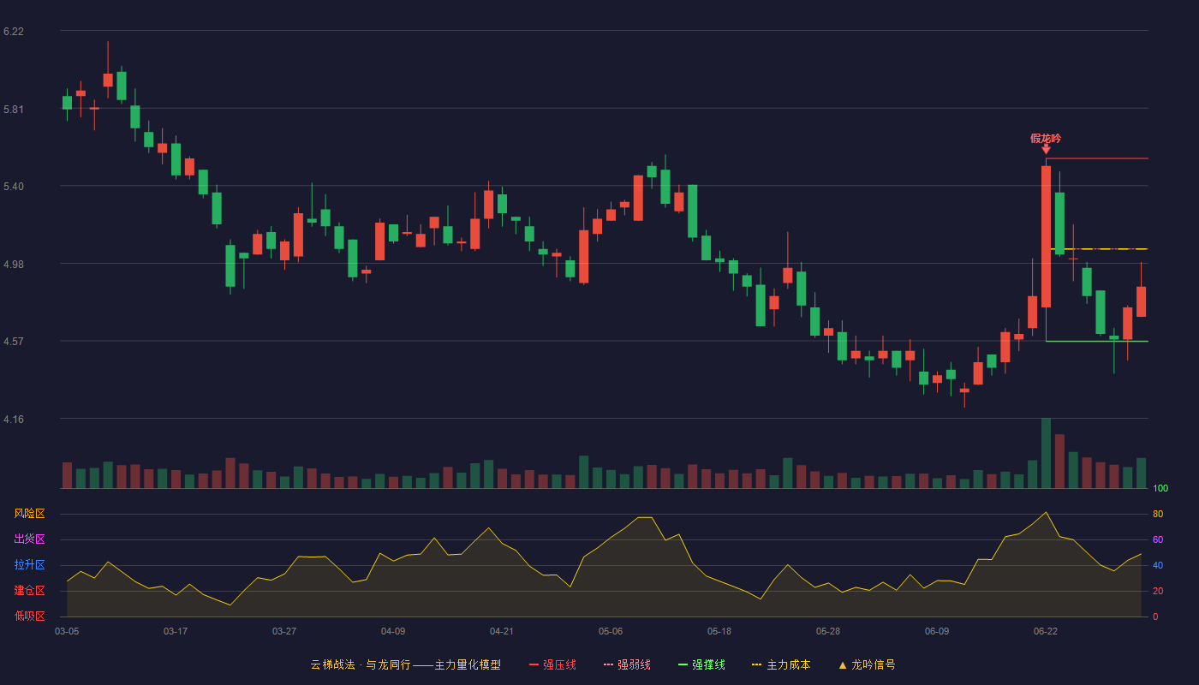Click the 05-18 date label

click(719, 631)
